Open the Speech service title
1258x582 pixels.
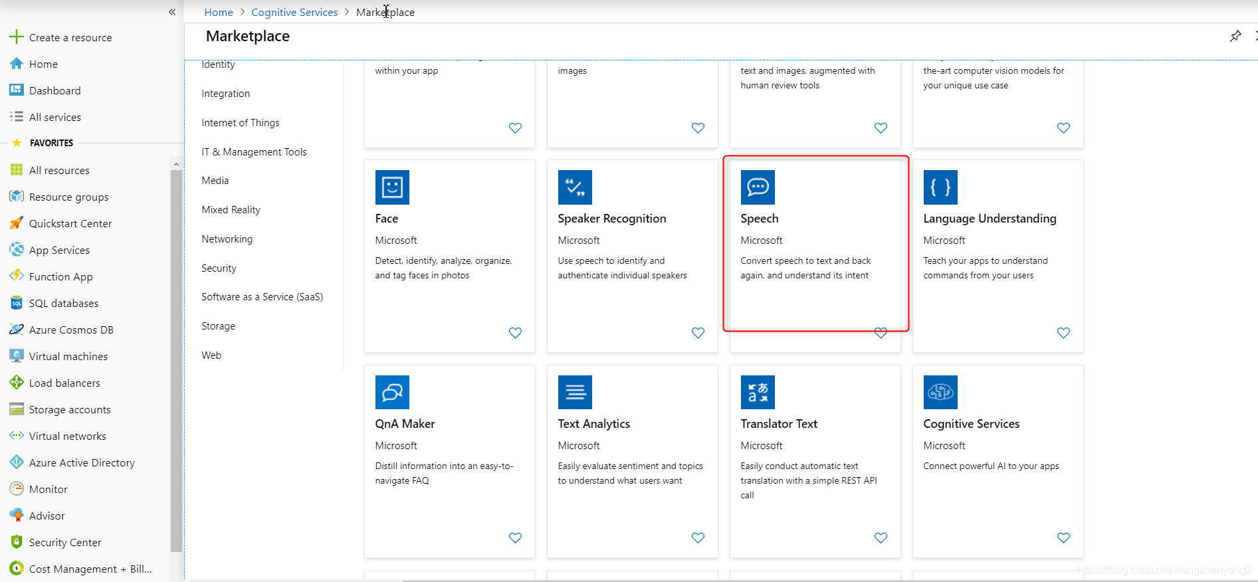pyautogui.click(x=760, y=219)
